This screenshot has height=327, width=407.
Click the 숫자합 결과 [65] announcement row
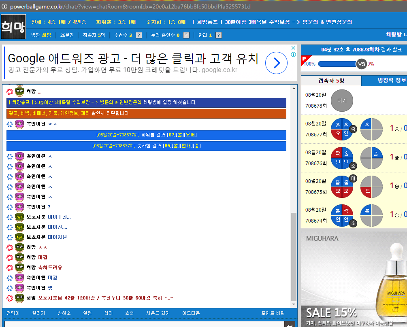(146, 146)
